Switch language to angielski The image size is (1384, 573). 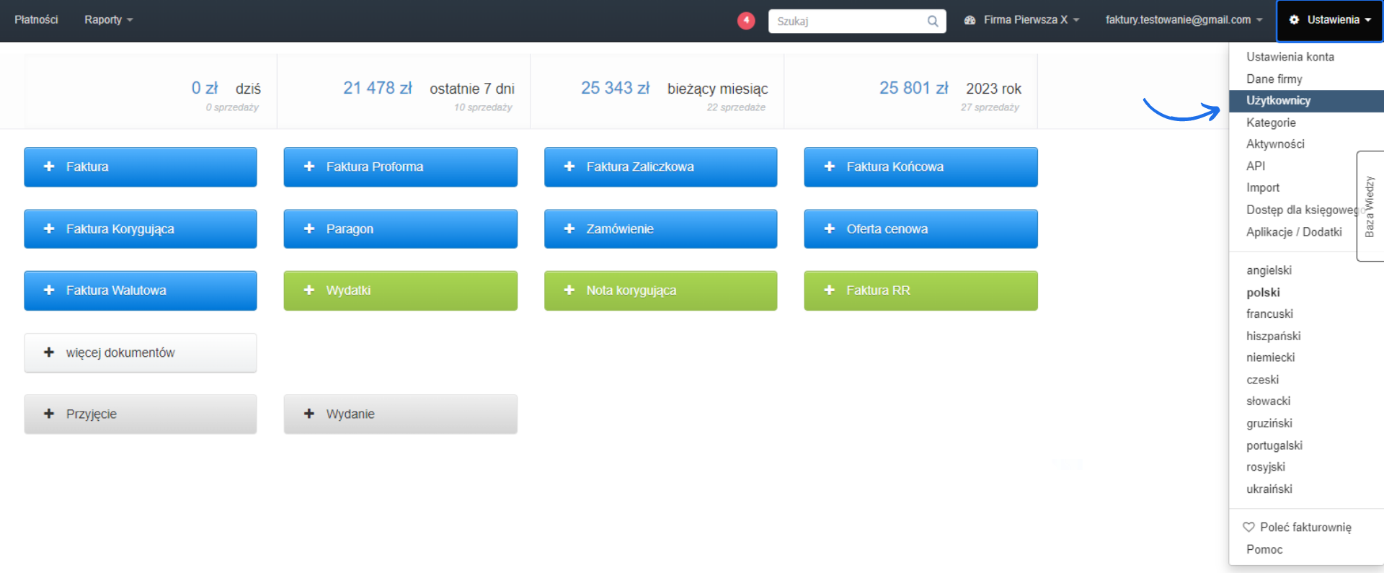[1269, 270]
